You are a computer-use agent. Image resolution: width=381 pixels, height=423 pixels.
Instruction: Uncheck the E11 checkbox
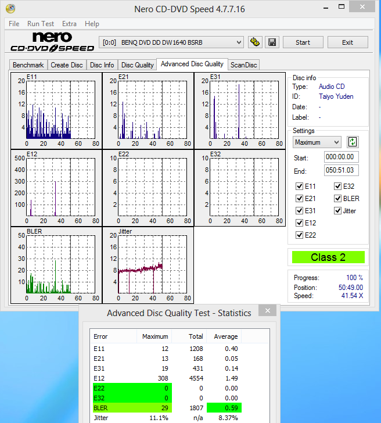299,186
